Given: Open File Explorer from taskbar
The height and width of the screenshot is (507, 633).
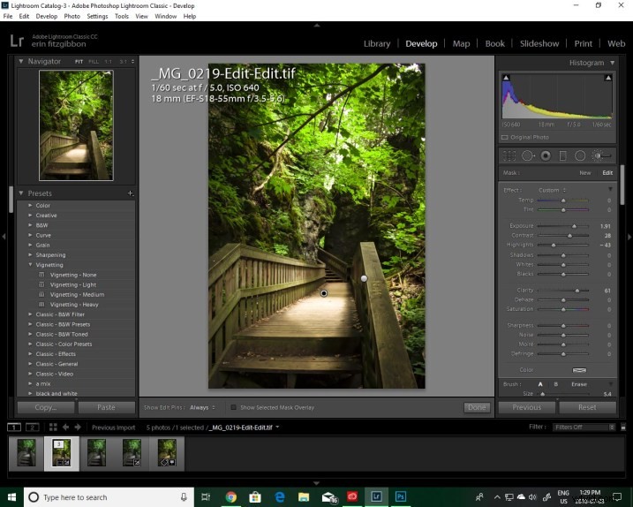Looking at the screenshot, I should click(304, 497).
